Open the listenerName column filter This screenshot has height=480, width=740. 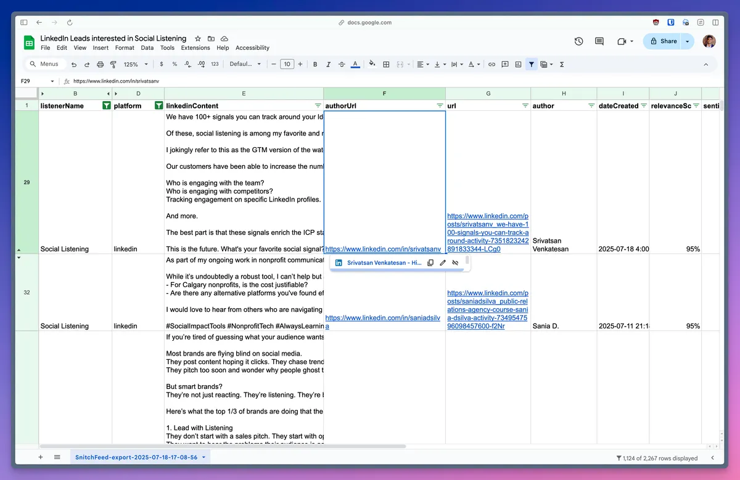tap(106, 106)
